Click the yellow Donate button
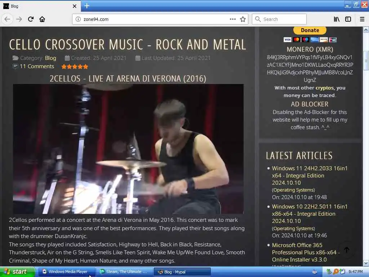 (310, 30)
